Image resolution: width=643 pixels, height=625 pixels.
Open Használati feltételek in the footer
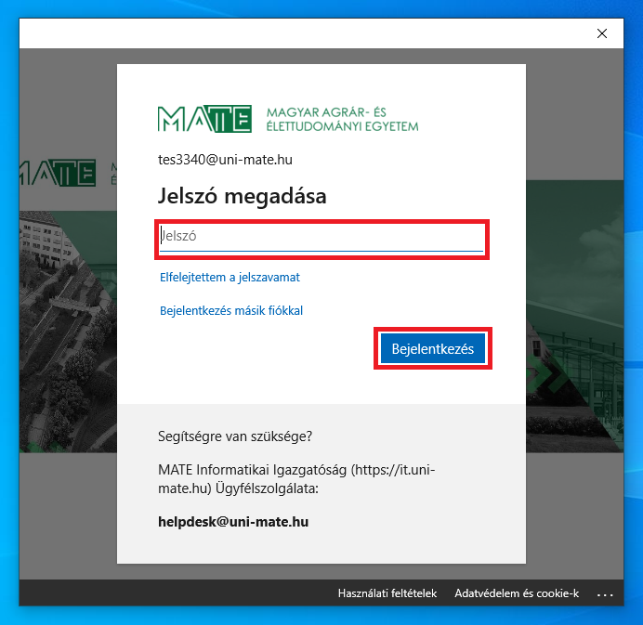point(387,593)
